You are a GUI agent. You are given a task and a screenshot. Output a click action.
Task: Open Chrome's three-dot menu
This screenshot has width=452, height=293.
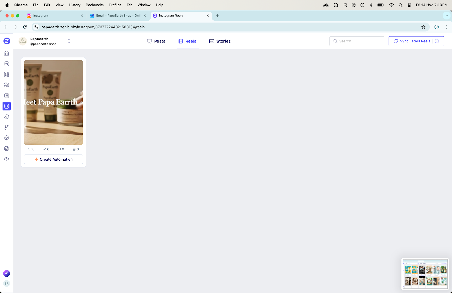(446, 27)
